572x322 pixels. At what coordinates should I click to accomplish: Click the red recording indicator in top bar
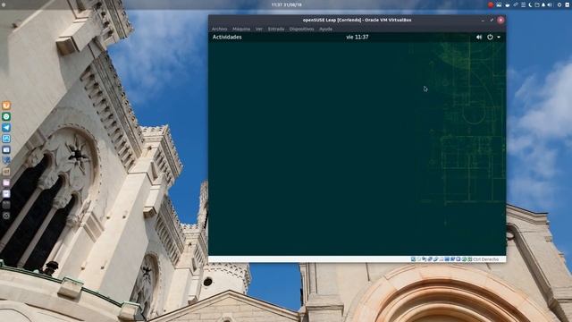point(491,4)
